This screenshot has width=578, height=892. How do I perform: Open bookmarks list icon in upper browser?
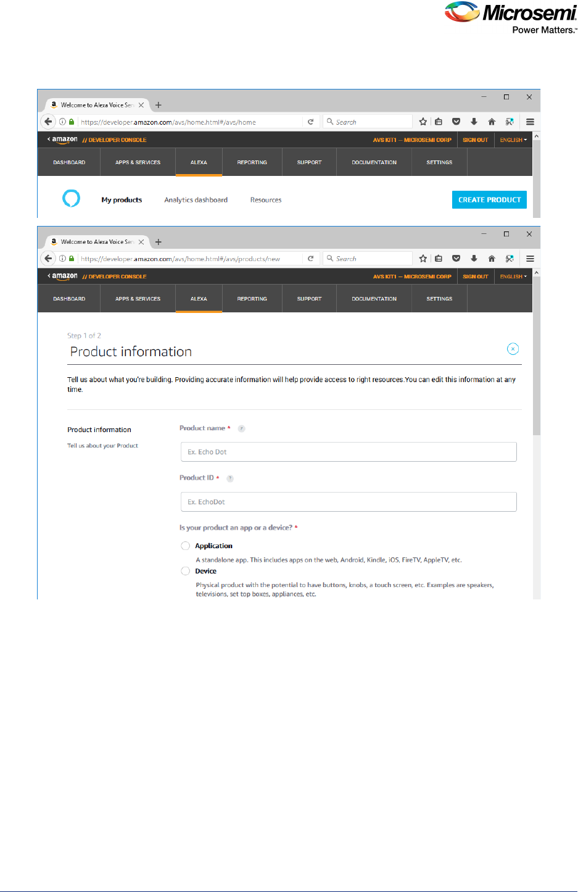coord(439,122)
